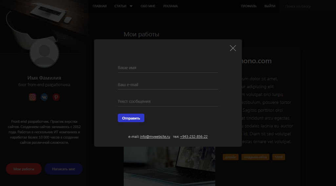Open РЕКЛАМА menu item

(170, 6)
